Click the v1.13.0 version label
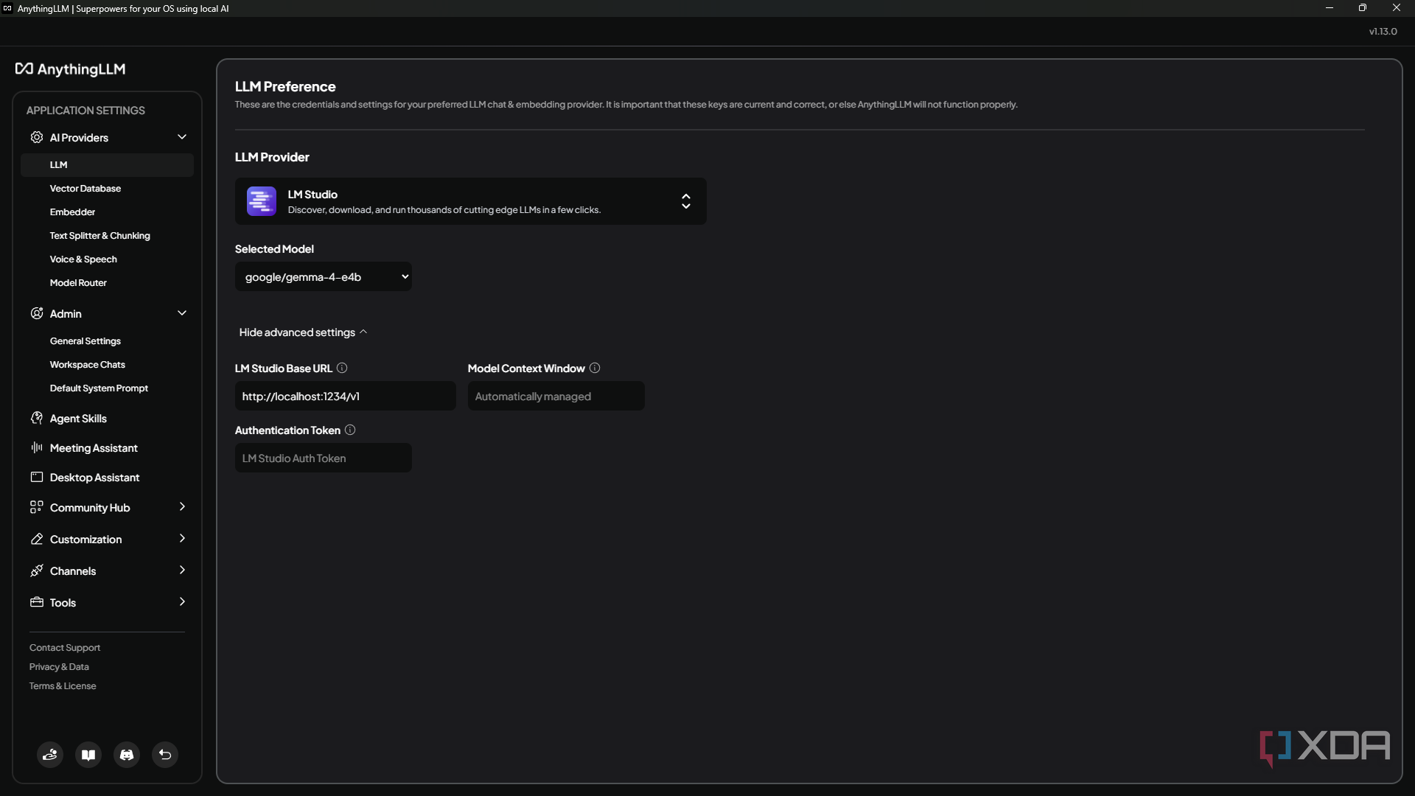The image size is (1415, 796). click(1383, 32)
